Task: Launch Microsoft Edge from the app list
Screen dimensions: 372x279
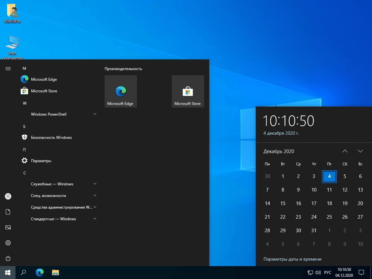Action: click(58, 79)
